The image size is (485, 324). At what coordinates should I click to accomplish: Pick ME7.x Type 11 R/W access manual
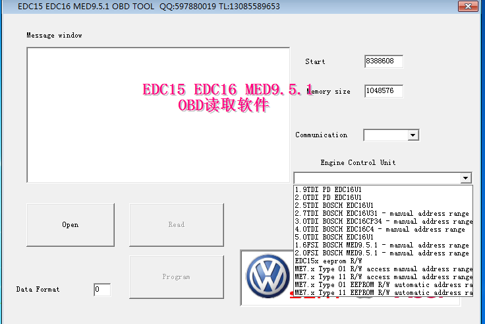tap(383, 277)
